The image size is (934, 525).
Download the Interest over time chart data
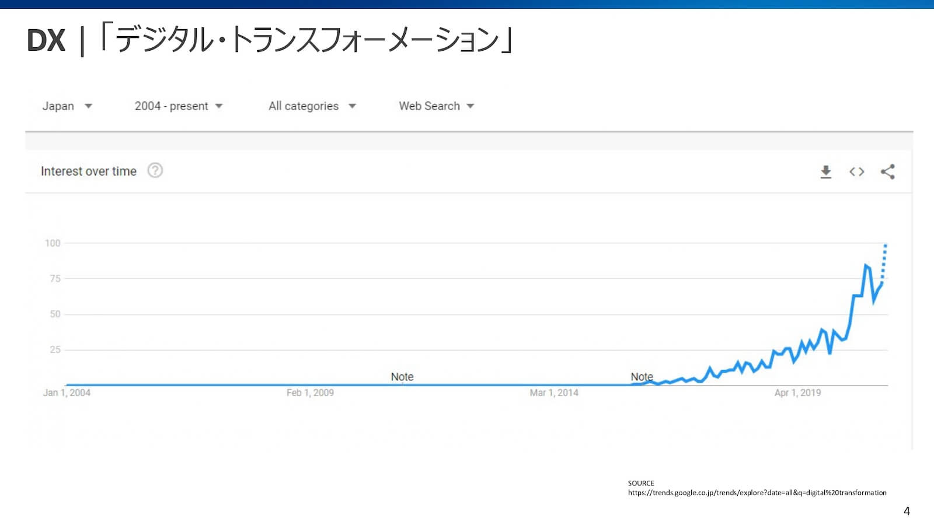pyautogui.click(x=826, y=171)
